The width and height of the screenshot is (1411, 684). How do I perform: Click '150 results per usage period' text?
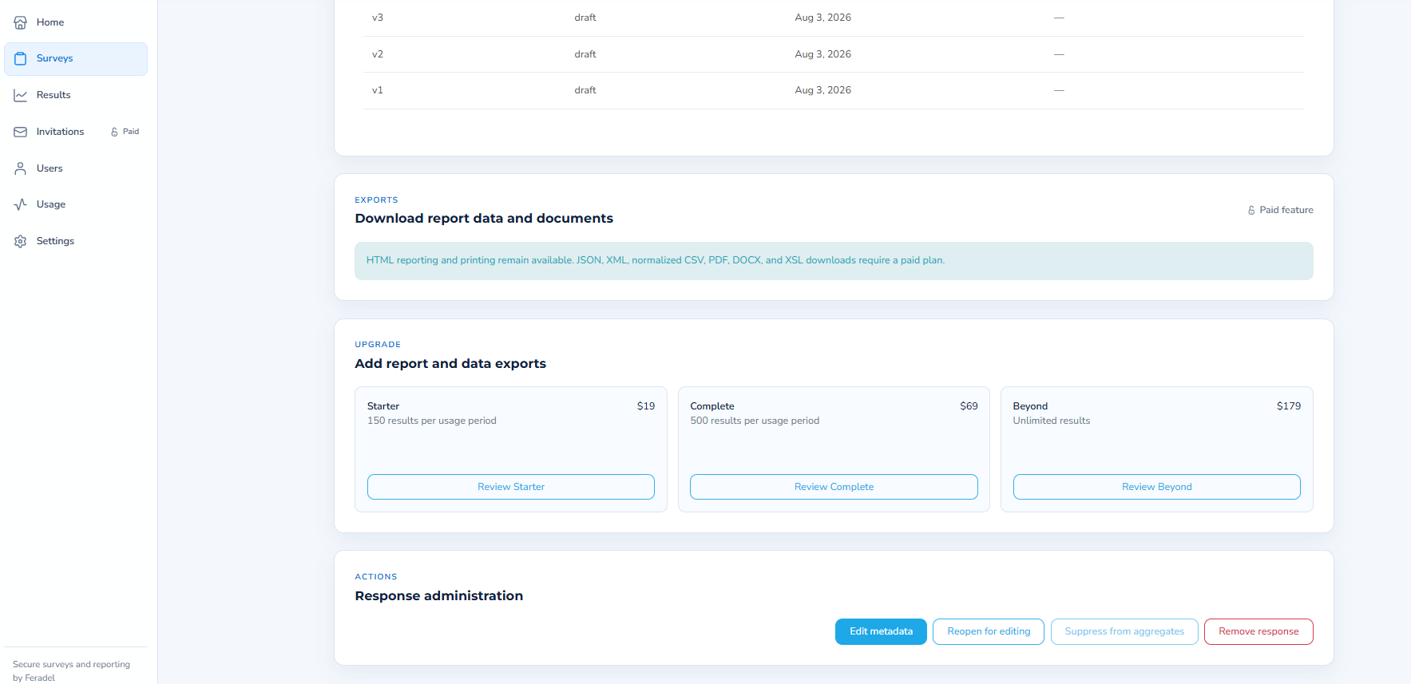[x=432, y=421]
